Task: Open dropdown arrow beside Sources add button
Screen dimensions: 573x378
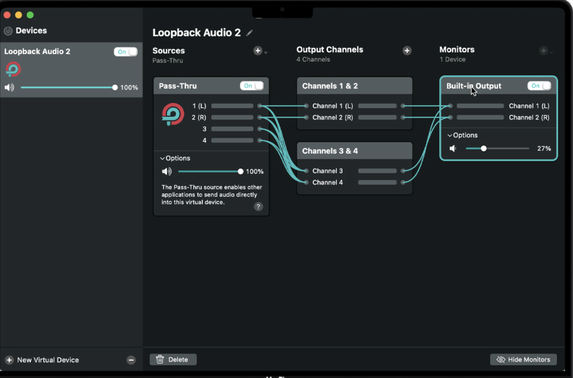Action: (x=266, y=52)
